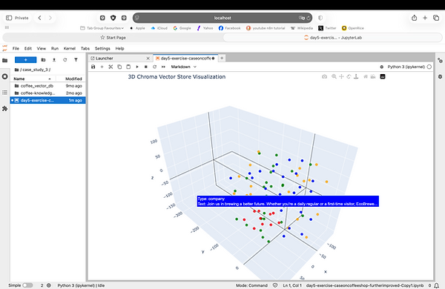Open debugger panel in the right sidebar
445x289 pixels.
point(440,76)
